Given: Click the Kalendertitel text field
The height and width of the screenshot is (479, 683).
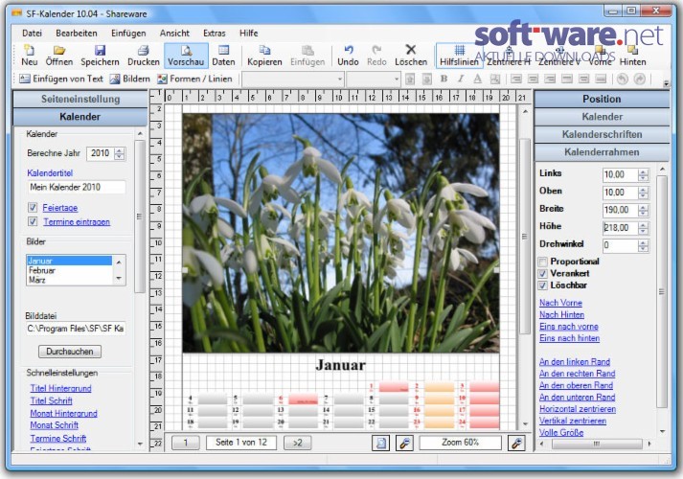Looking at the screenshot, I should tap(76, 187).
